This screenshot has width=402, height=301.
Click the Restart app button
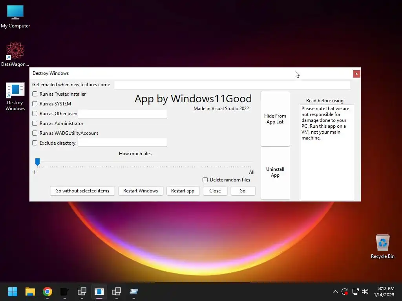pos(183,191)
